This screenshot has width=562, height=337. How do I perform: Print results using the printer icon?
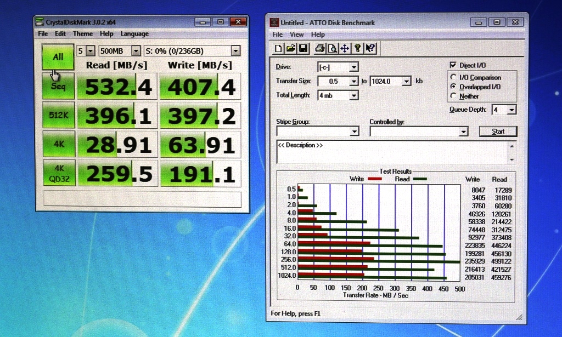(x=320, y=48)
